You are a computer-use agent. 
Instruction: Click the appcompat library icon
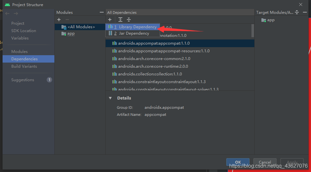(x=114, y=43)
